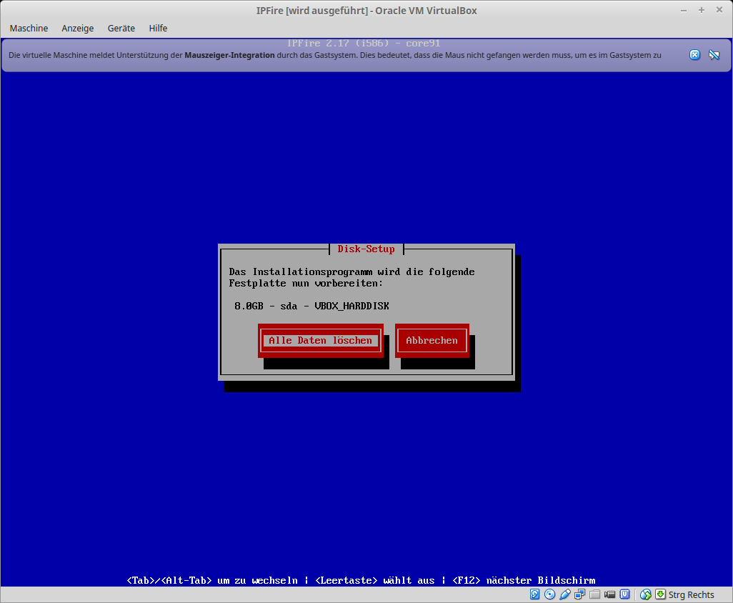Click the network adapters status icon
Image resolution: width=733 pixels, height=603 pixels.
coord(579,594)
